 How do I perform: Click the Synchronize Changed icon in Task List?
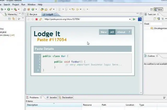(x=158, y=19)
